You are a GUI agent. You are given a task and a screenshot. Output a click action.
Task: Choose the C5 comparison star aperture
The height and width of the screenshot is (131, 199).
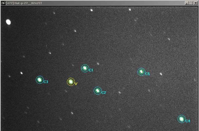[141, 72]
